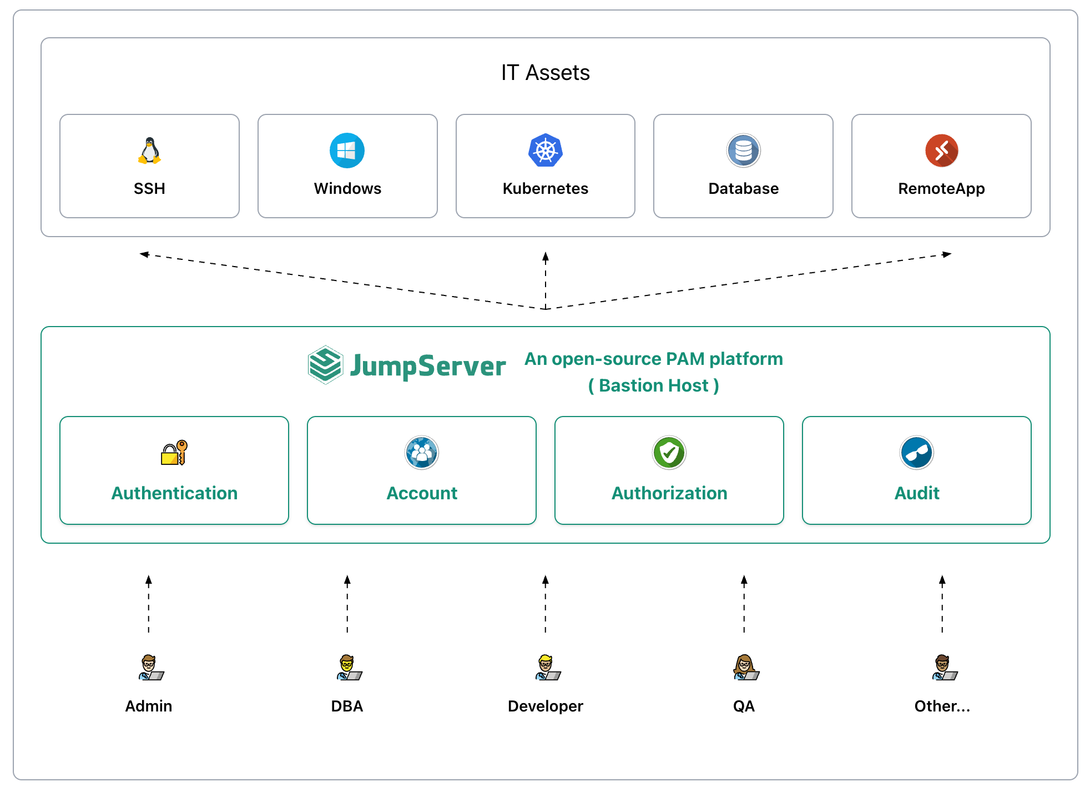1090x792 pixels.
Task: Select the Admin user avatar
Action: [150, 668]
